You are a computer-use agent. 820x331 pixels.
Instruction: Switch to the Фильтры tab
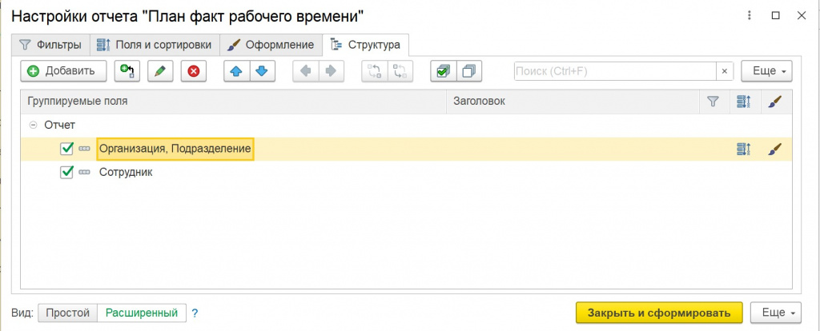(x=50, y=44)
